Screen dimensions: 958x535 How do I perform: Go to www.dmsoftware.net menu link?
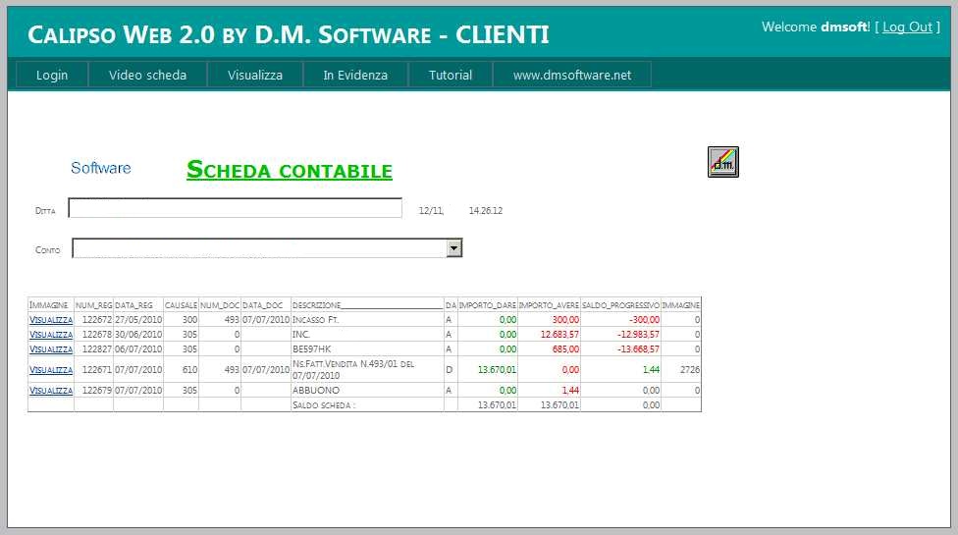(x=572, y=76)
